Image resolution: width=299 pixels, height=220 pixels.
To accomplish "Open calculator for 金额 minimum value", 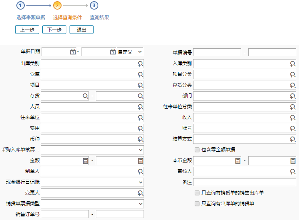I will (x=86, y=161).
